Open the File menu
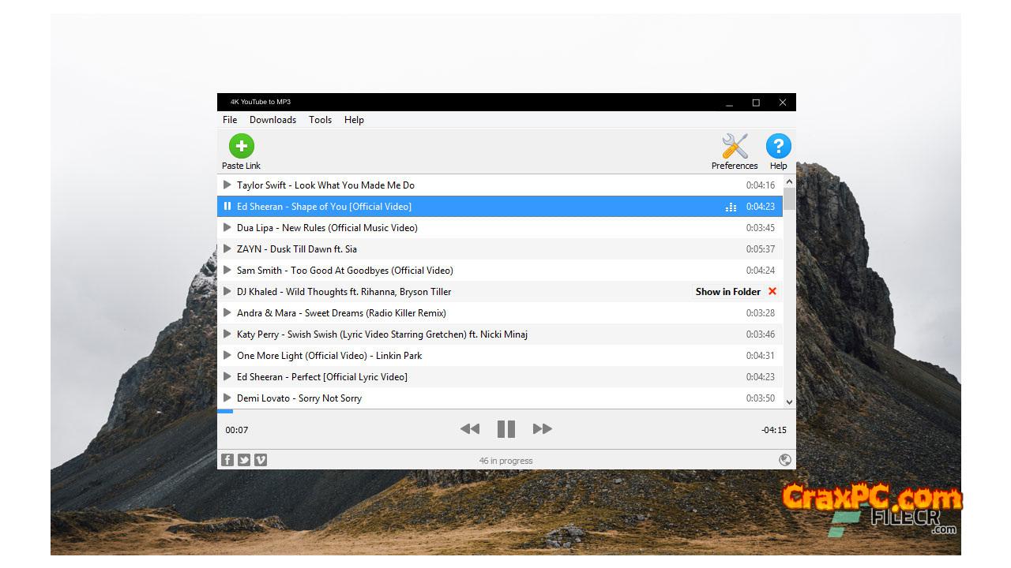Screen dimensions: 1011x568 click(230, 120)
